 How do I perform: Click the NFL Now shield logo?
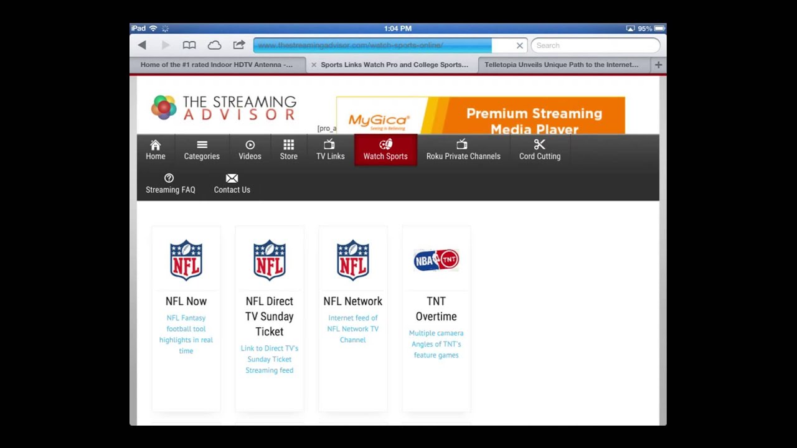pyautogui.click(x=186, y=260)
